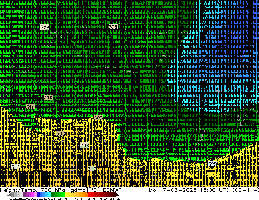Click the '24' legend scale value
The width and height of the screenshot is (259, 200).
pos(88,199)
